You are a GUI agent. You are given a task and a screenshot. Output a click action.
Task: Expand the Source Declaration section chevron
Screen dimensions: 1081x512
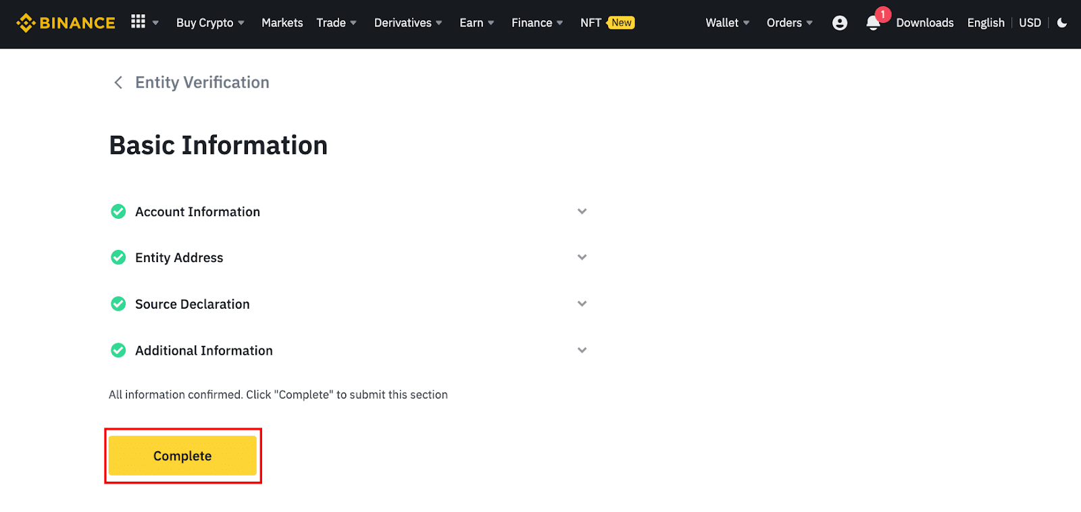coord(582,304)
